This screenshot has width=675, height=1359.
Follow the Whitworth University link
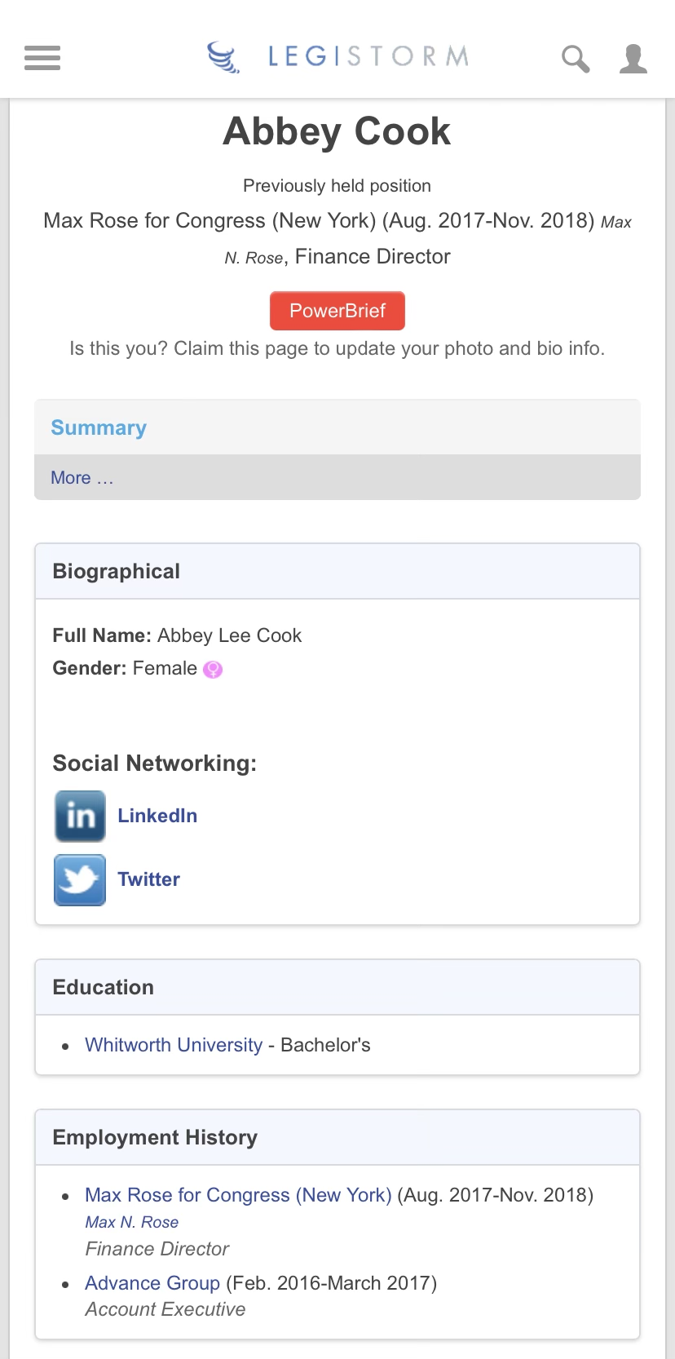[174, 1045]
